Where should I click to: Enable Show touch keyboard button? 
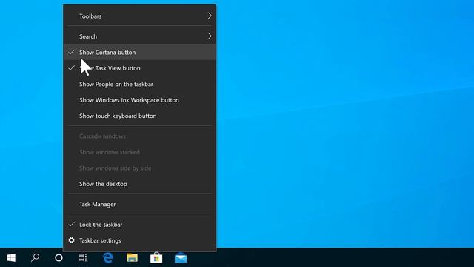(140, 116)
